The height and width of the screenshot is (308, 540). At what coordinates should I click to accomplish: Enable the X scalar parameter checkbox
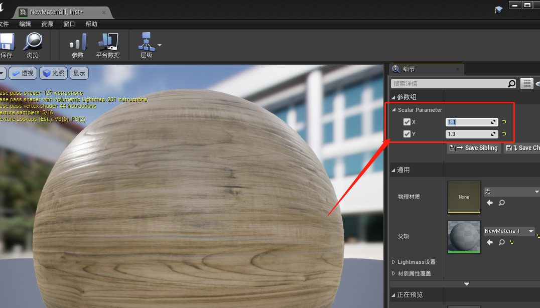coord(406,121)
